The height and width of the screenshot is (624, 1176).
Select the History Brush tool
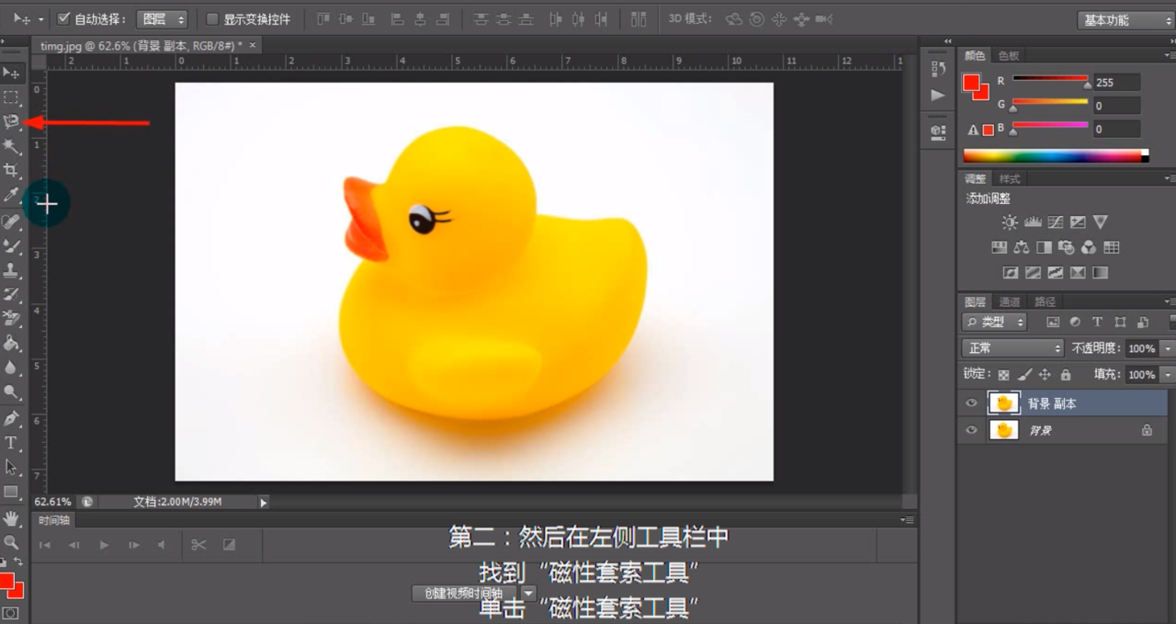(11, 295)
